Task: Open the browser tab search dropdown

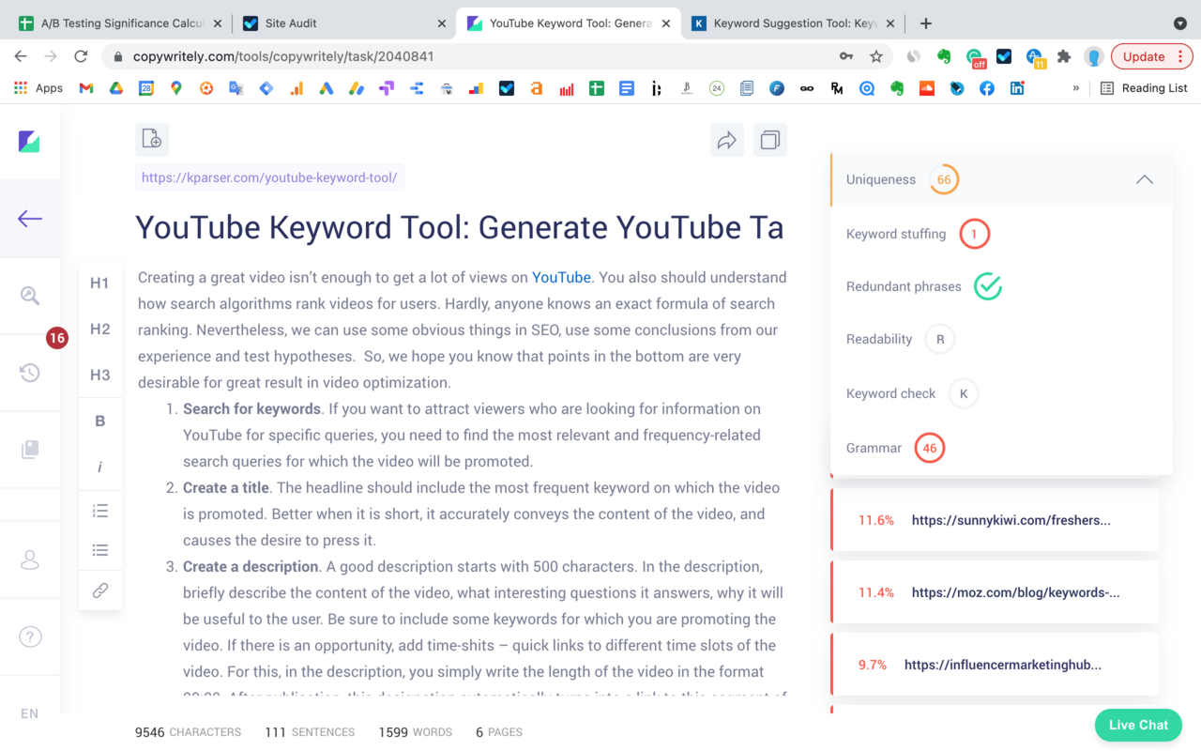Action: (x=1178, y=23)
